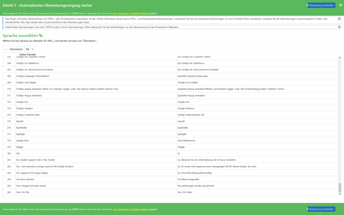
Task: Click the Yandex Translate label
Action: pos(27,55)
